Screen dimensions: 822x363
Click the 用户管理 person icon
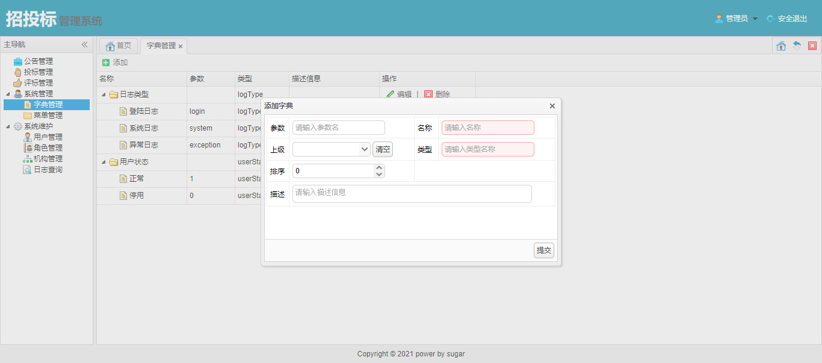[x=28, y=137]
